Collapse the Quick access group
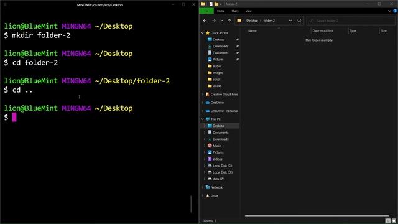 (203, 33)
